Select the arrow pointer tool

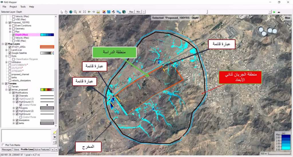(x=62, y=12)
